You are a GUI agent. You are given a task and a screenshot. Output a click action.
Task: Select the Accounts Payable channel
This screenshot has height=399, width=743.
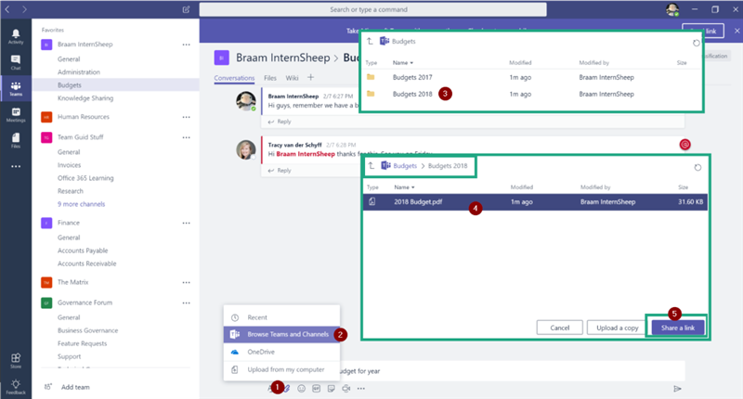[83, 251]
